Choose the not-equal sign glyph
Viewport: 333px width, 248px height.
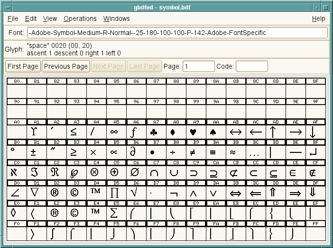(193, 152)
